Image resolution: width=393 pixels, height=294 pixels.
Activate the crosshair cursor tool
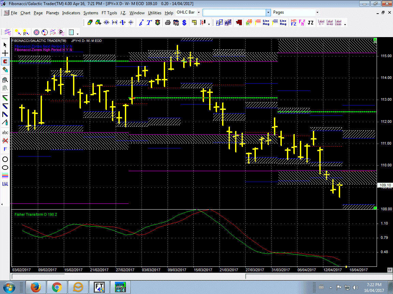[x=5, y=53]
